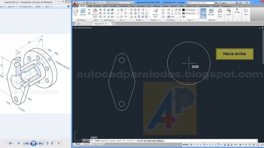Open status bar customization menu at far right
Viewport: 264px width, 148px height.
click(x=262, y=145)
